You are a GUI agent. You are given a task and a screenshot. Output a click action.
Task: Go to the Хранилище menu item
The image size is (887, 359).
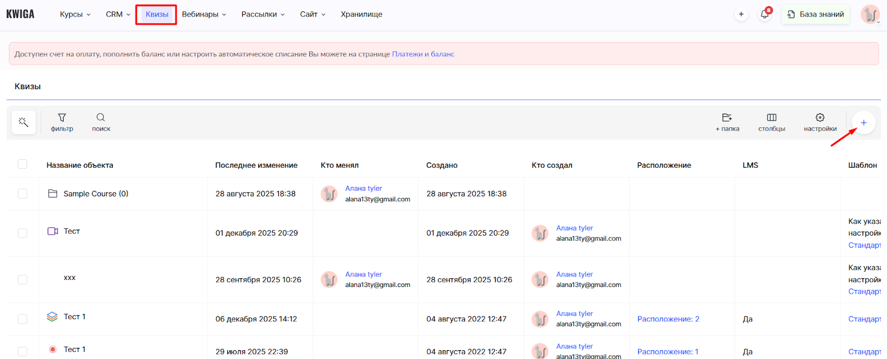361,14
